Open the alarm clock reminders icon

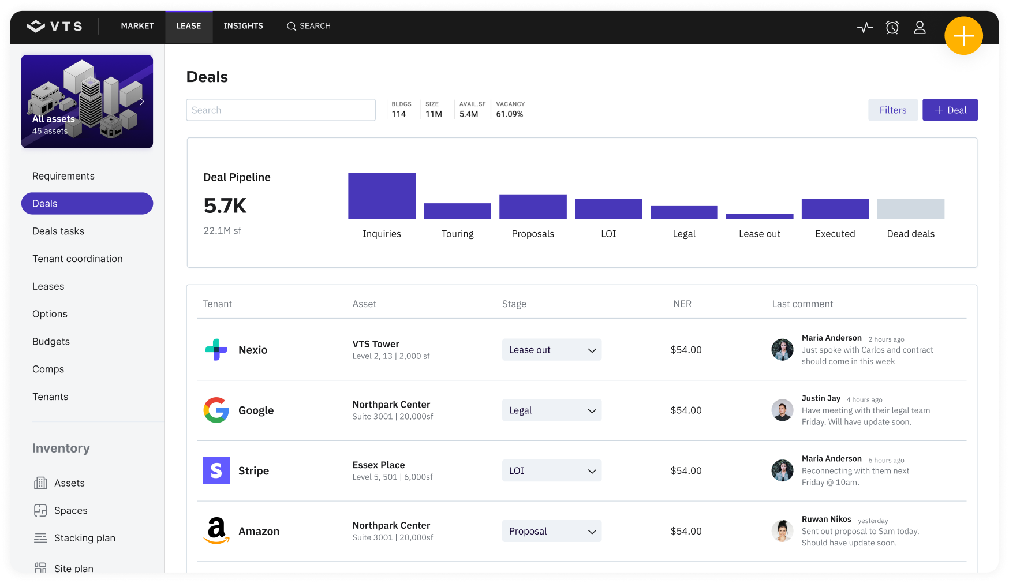click(892, 27)
